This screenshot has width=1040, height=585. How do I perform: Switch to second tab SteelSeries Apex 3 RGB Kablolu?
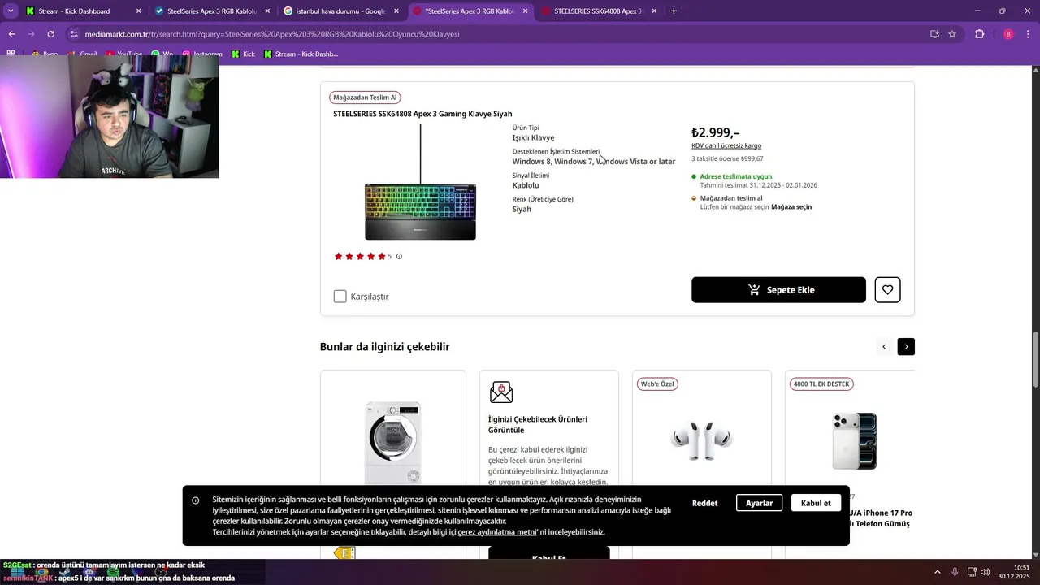pos(213,11)
